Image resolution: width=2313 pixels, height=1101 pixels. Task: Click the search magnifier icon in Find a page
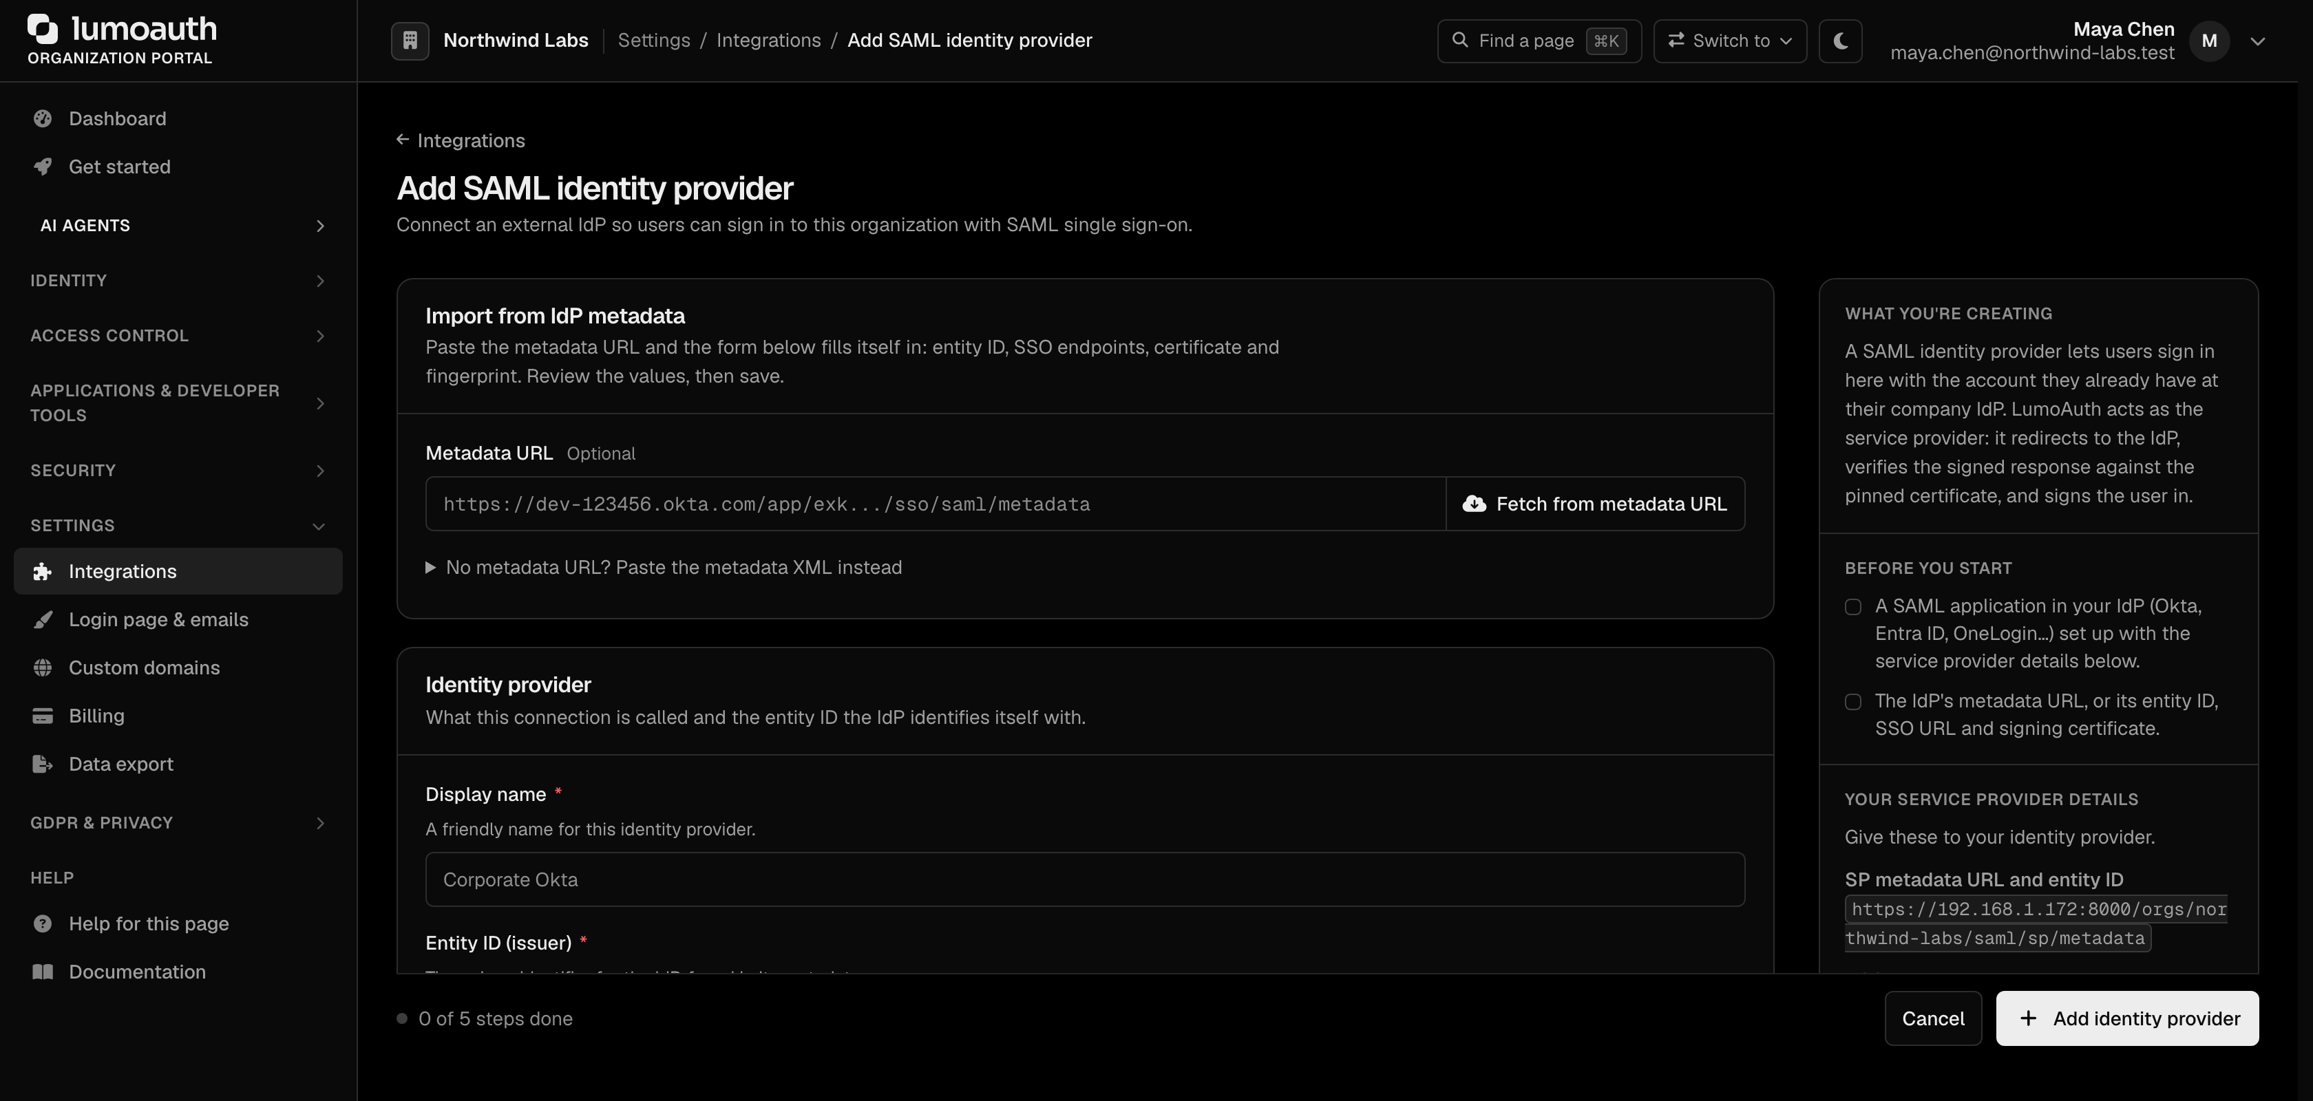pos(1460,41)
